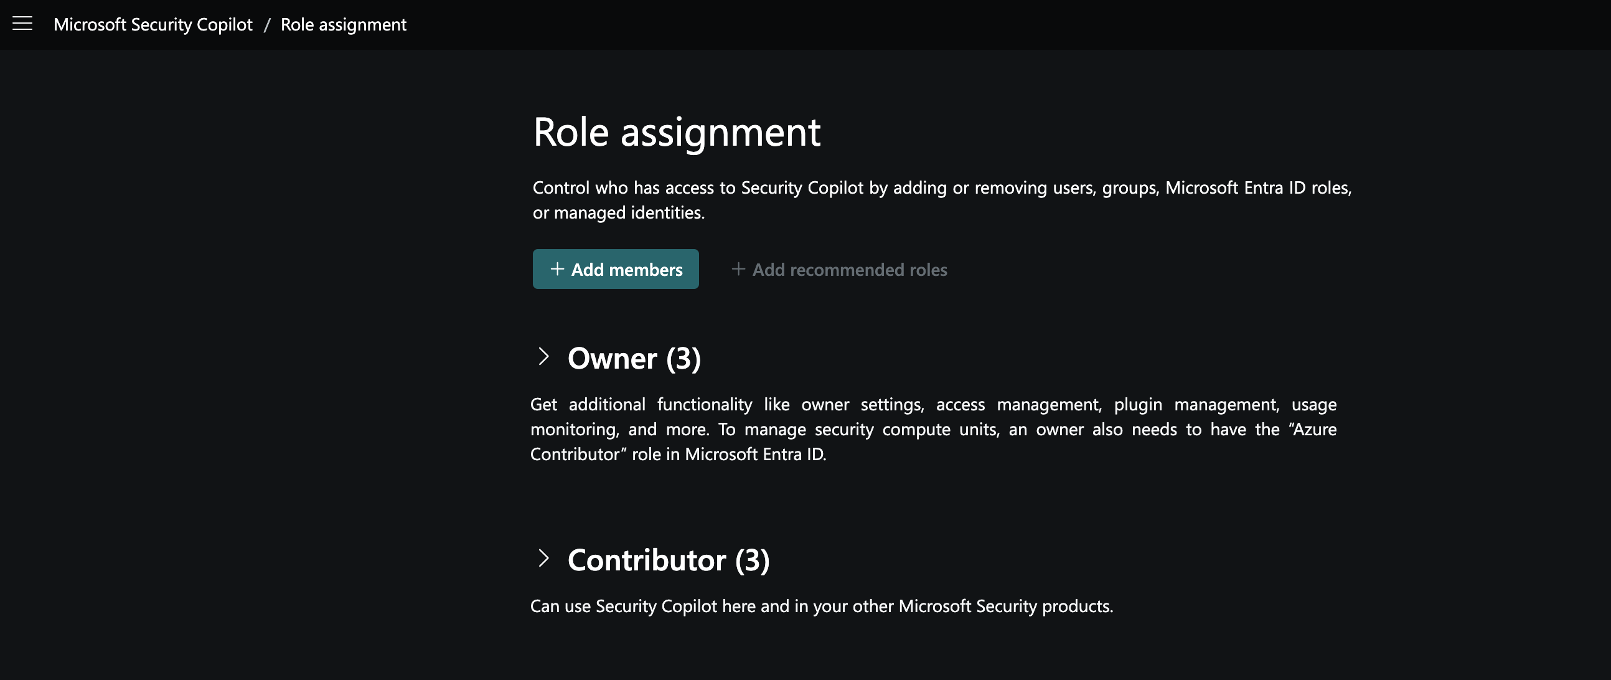Click 'usage monitoring' text in Owner description
This screenshot has width=1611, height=680.
1313,405
